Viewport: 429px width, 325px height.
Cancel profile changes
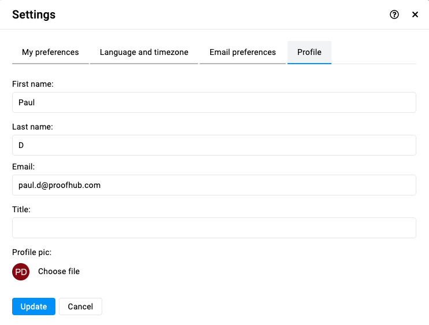tap(80, 306)
